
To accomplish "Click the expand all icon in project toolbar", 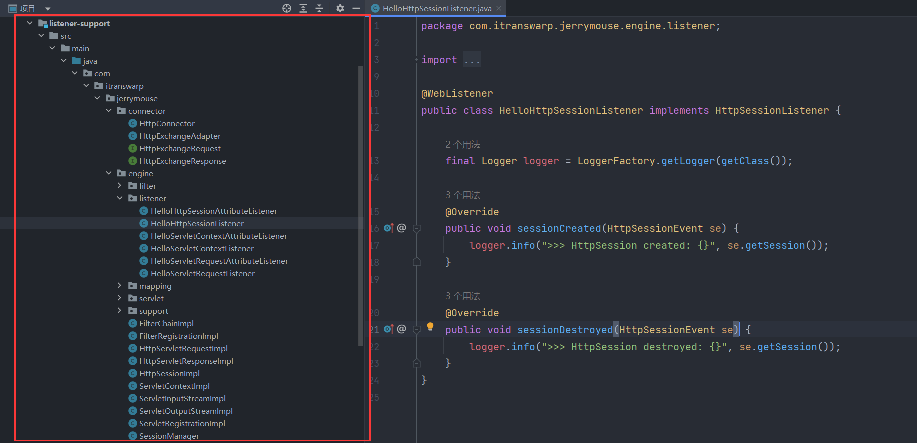I will [x=303, y=8].
